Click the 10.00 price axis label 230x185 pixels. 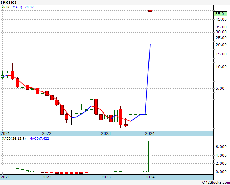221,67
